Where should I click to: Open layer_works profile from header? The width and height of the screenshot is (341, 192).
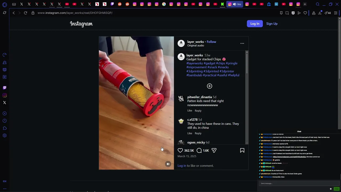195,42
